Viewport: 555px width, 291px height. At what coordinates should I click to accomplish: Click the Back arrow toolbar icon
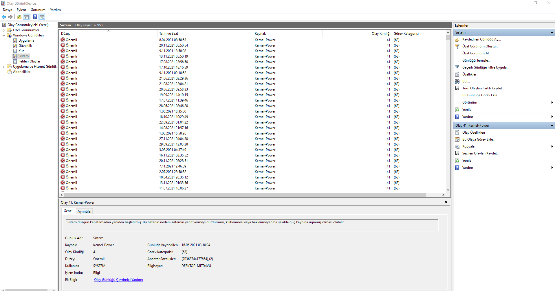tap(4, 17)
